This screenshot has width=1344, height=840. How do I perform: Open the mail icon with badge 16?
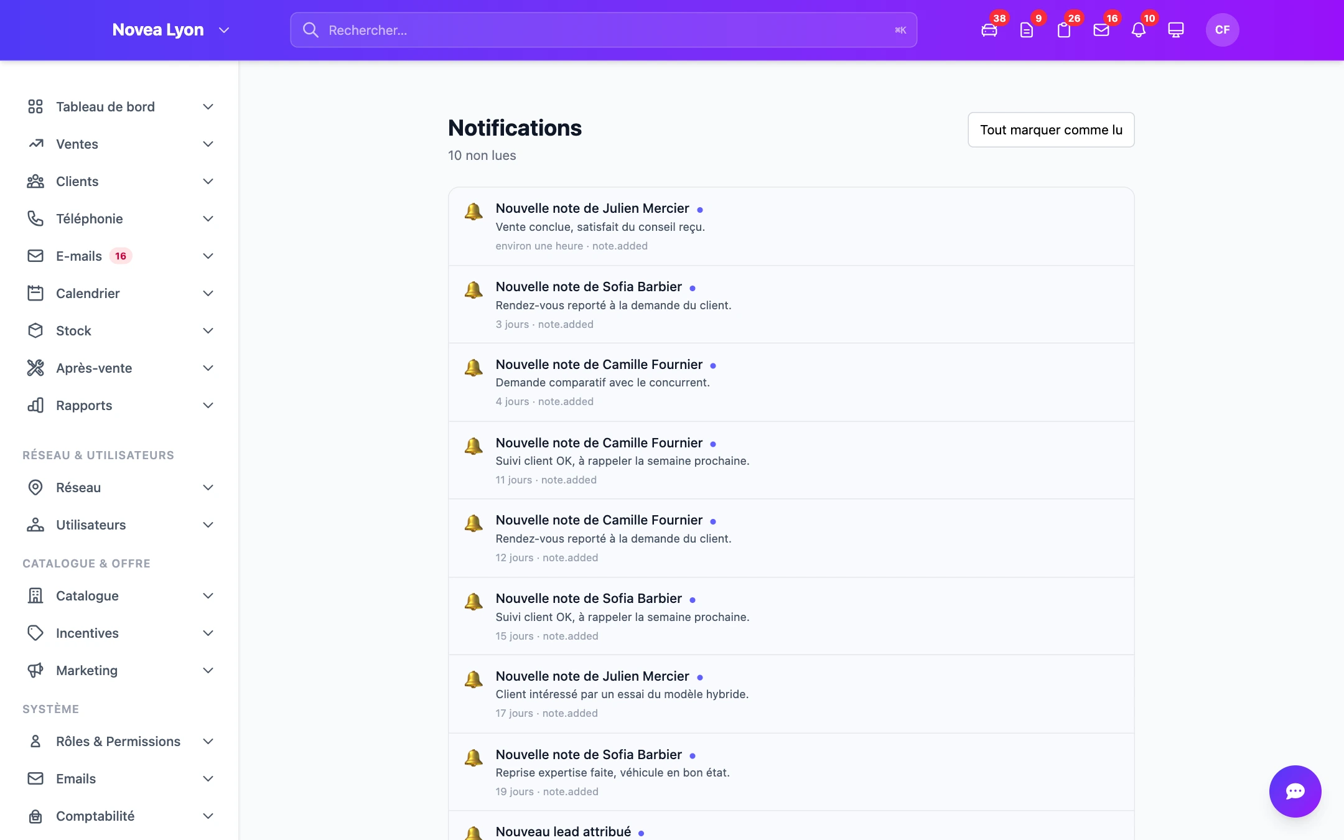(1101, 30)
